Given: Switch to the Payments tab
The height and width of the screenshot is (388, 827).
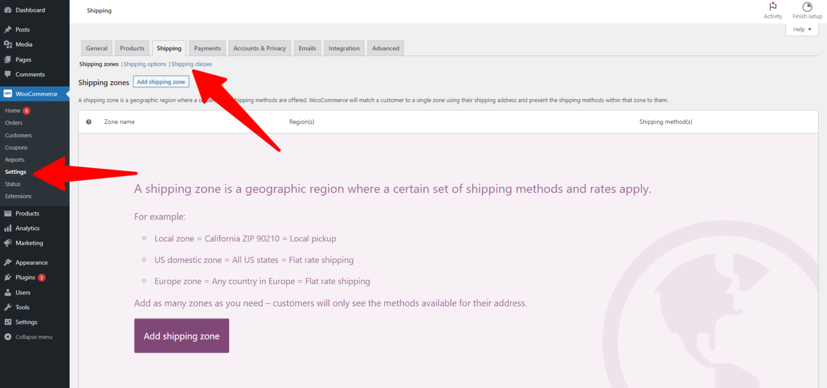Looking at the screenshot, I should 207,48.
